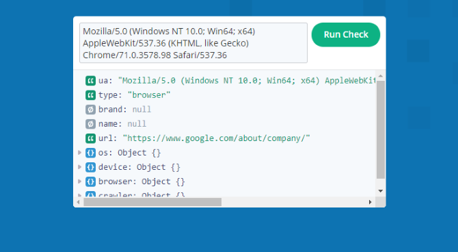Image resolution: width=458 pixels, height=252 pixels.
Task: Run the user agent check
Action: (346, 34)
